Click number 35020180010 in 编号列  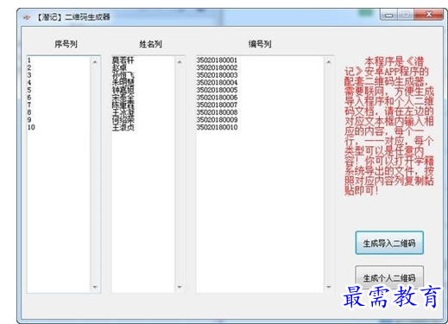(217, 127)
